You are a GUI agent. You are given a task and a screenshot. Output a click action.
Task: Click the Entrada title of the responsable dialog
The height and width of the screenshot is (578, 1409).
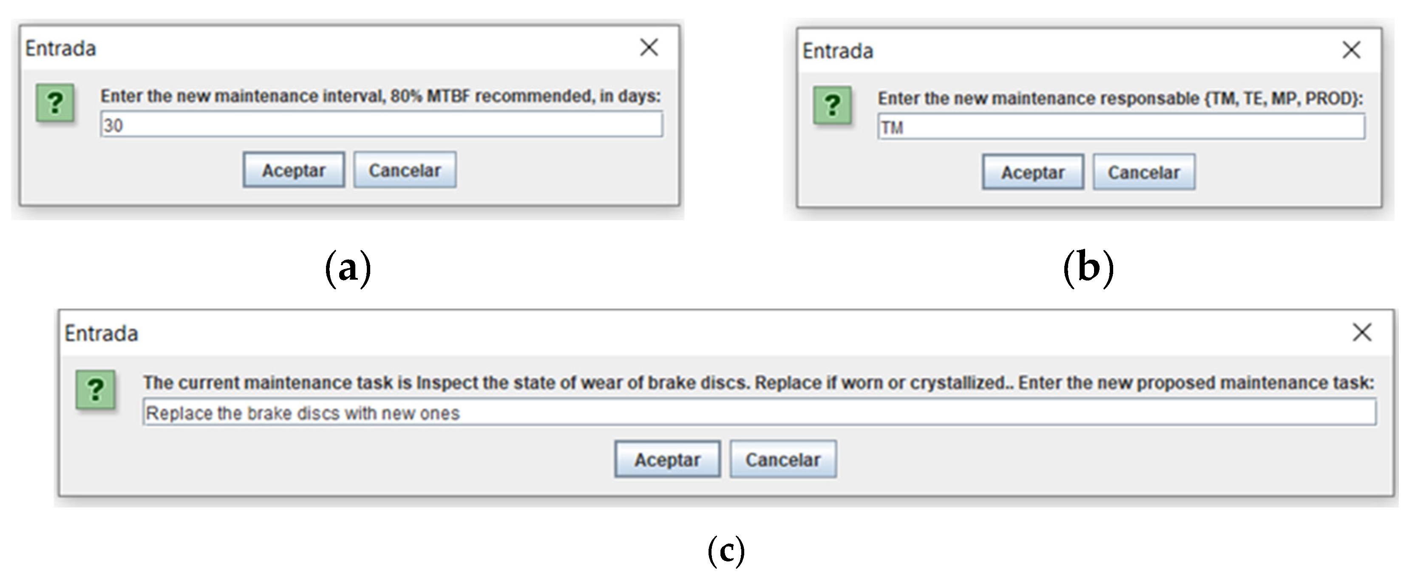pos(837,51)
